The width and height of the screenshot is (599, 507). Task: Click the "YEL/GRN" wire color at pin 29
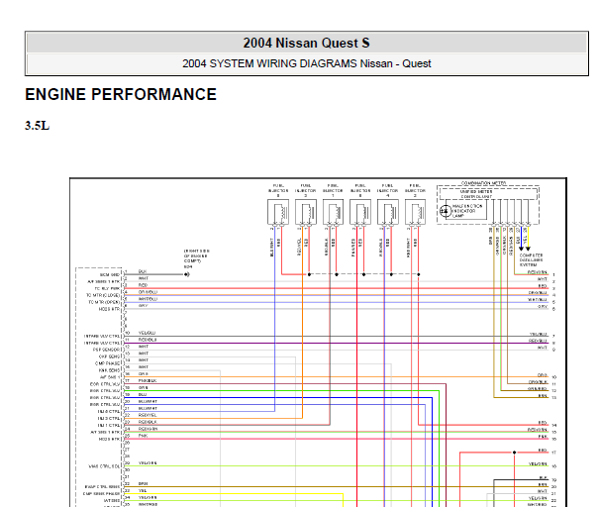click(148, 463)
